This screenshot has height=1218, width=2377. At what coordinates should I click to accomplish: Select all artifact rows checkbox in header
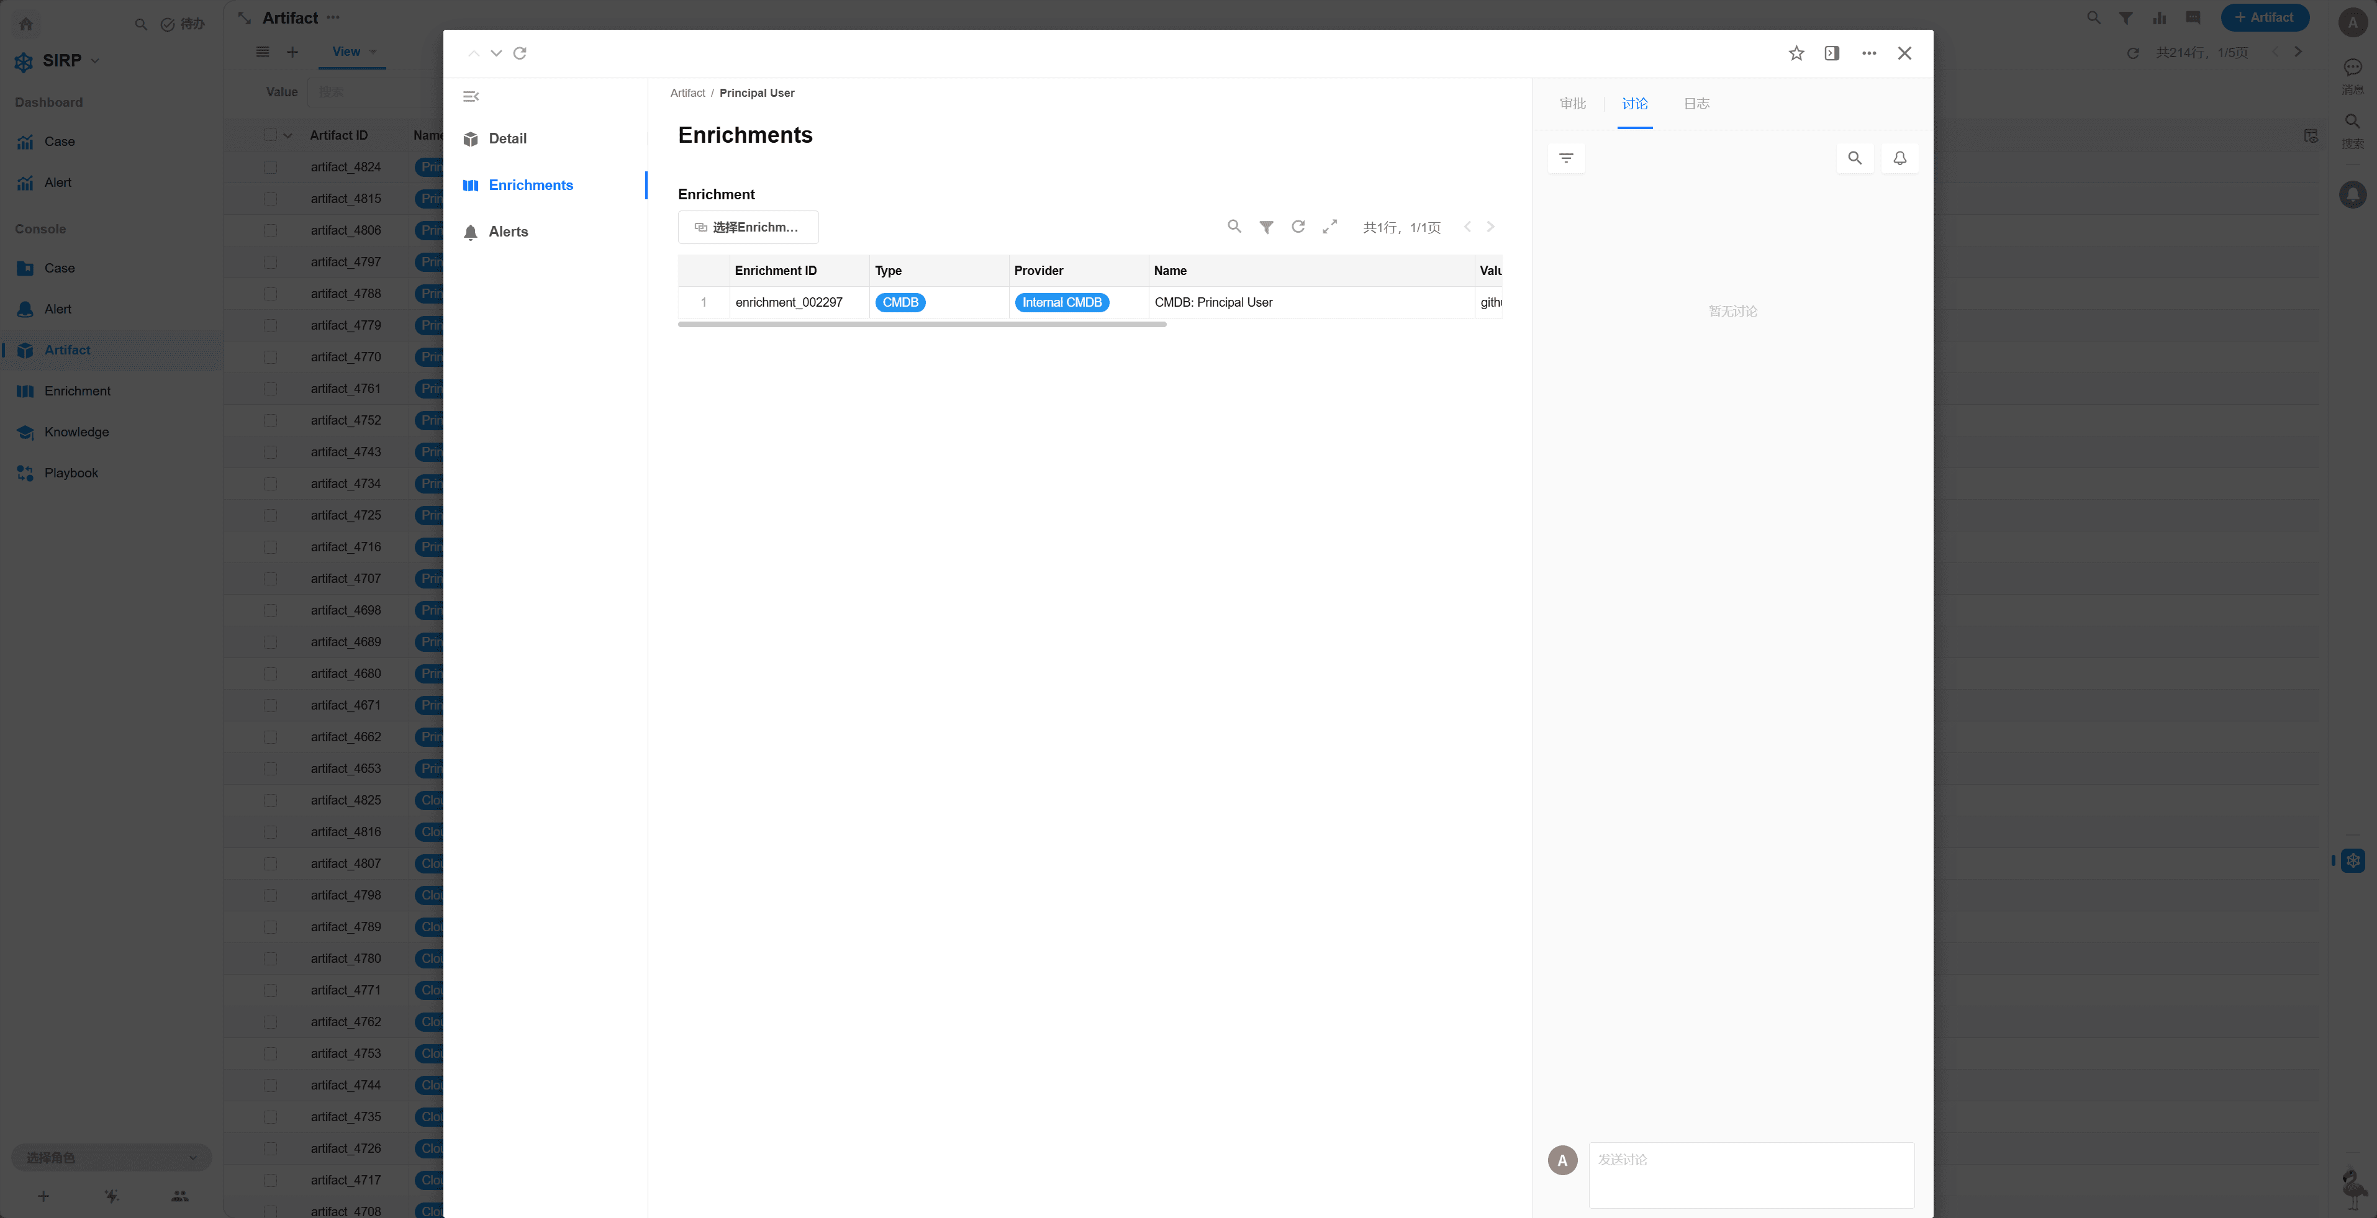tap(270, 135)
